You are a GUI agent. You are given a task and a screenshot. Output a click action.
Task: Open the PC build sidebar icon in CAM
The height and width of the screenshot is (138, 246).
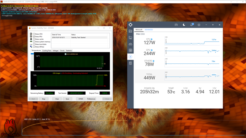coord(130,38)
